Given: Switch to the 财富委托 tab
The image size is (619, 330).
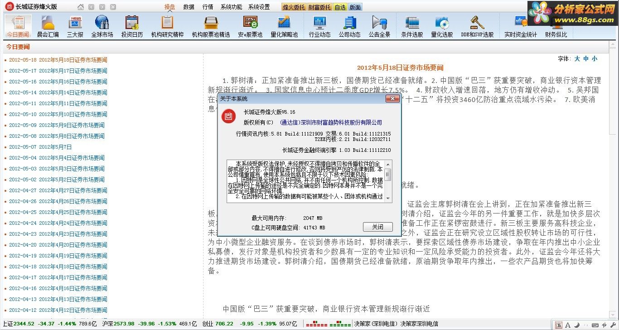Looking at the screenshot, I should point(319,7).
